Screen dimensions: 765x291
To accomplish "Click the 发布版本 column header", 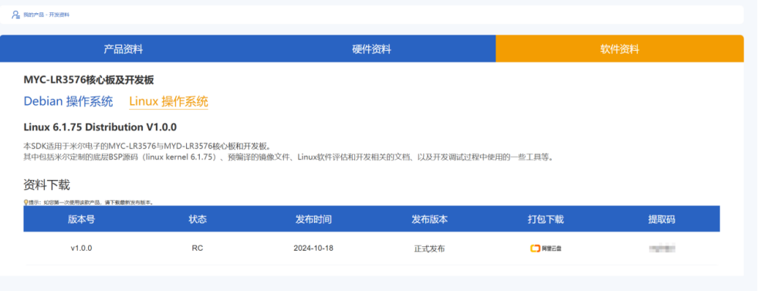I will [429, 219].
